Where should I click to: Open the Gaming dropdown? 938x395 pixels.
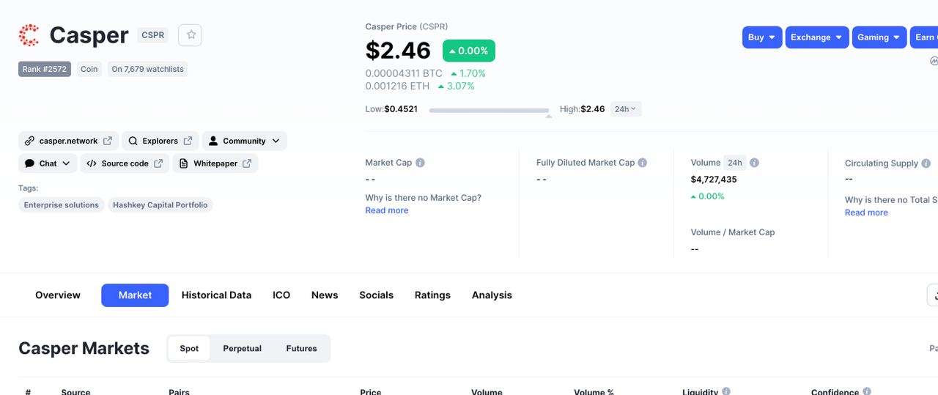pyautogui.click(x=879, y=37)
